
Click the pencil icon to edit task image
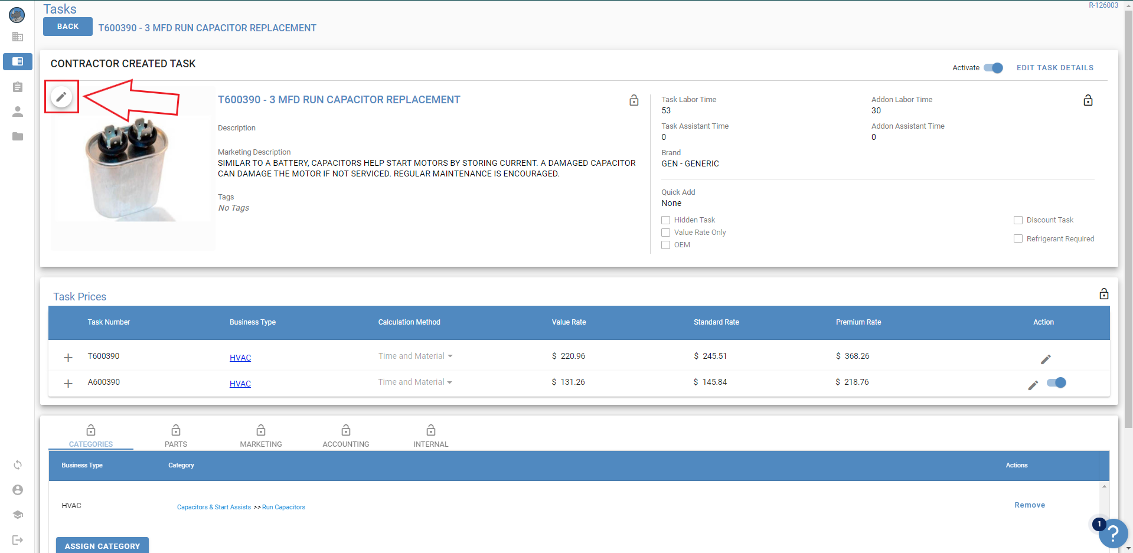click(61, 97)
